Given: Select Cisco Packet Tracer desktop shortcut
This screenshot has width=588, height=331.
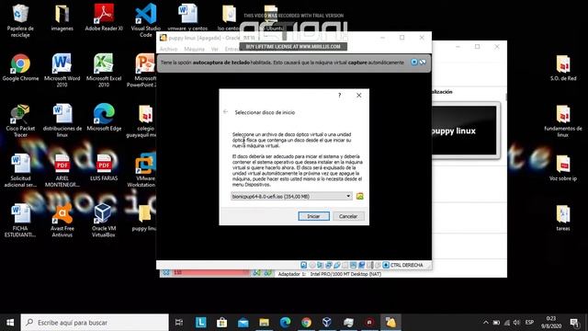Looking at the screenshot, I should 20,120.
